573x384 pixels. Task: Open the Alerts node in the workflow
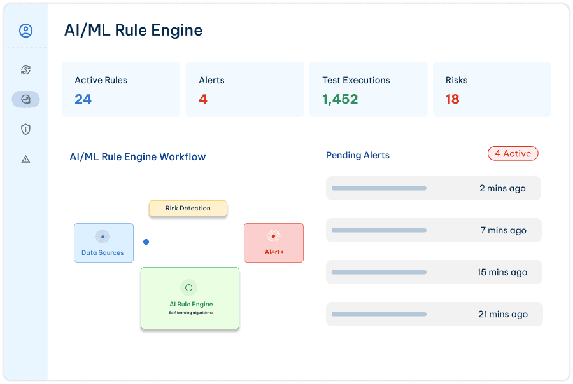[273, 243]
